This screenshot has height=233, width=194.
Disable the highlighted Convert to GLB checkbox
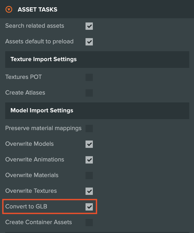pos(89,207)
